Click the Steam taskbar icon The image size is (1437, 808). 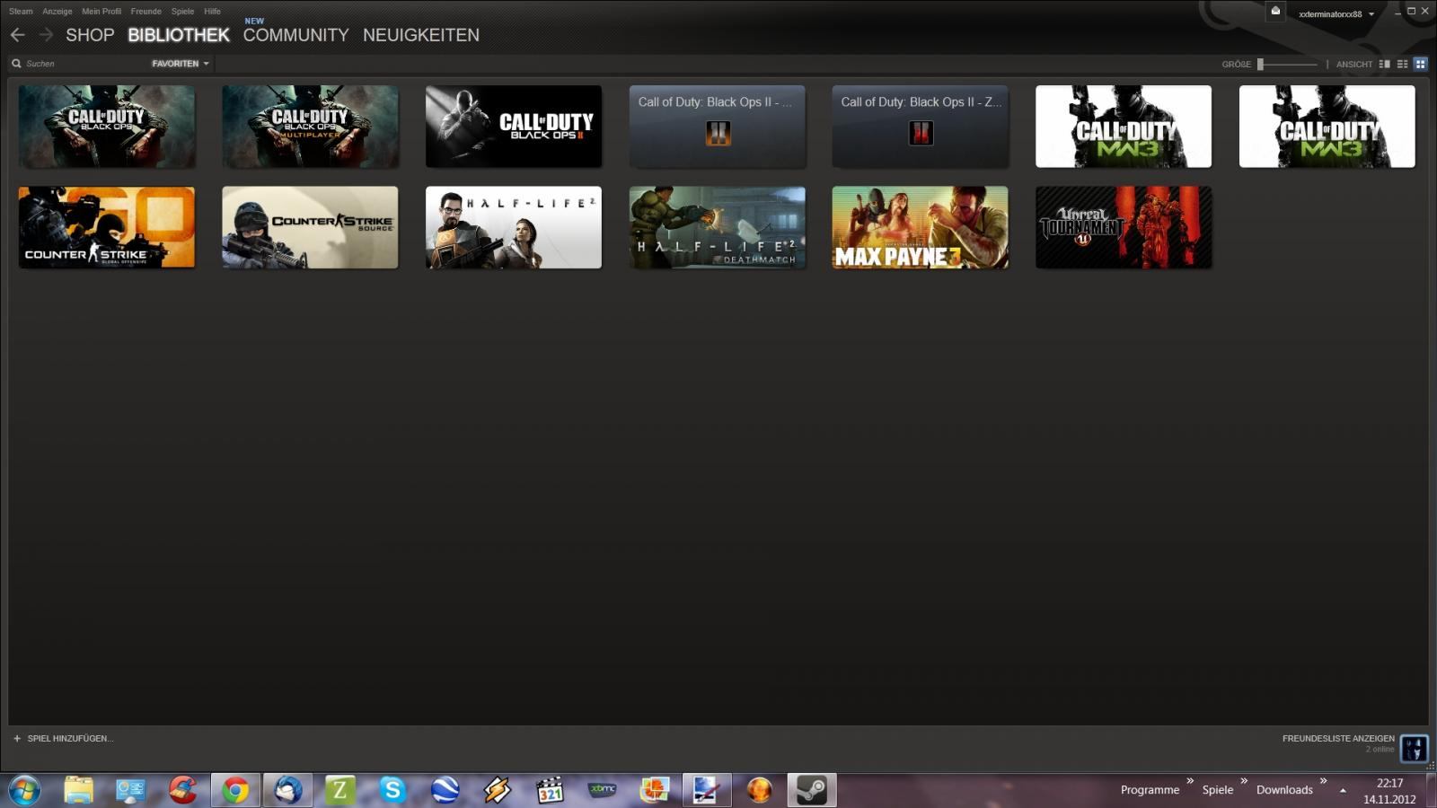click(812, 790)
